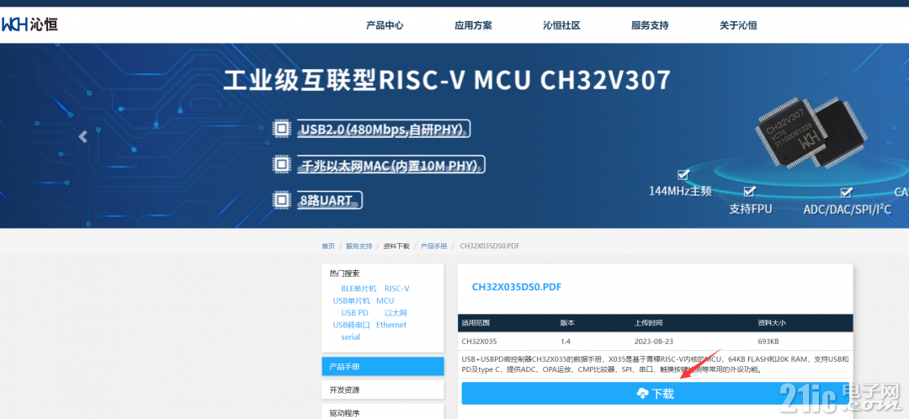Select 产品手册 sidebar tab

click(383, 366)
